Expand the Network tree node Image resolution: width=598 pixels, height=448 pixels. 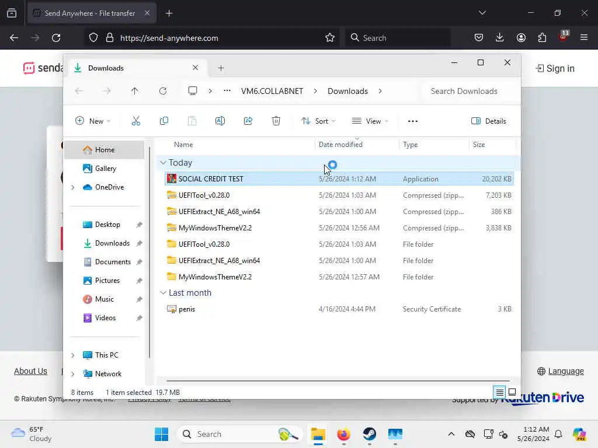(x=73, y=374)
